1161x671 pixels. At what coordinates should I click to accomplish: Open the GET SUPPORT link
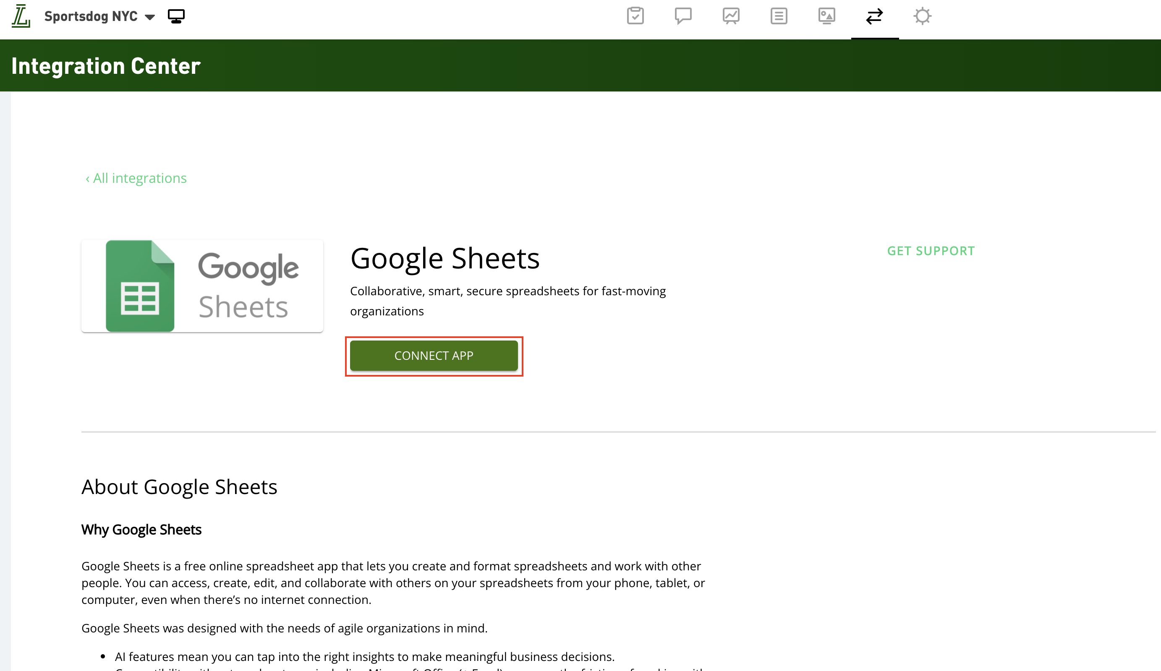(x=931, y=251)
